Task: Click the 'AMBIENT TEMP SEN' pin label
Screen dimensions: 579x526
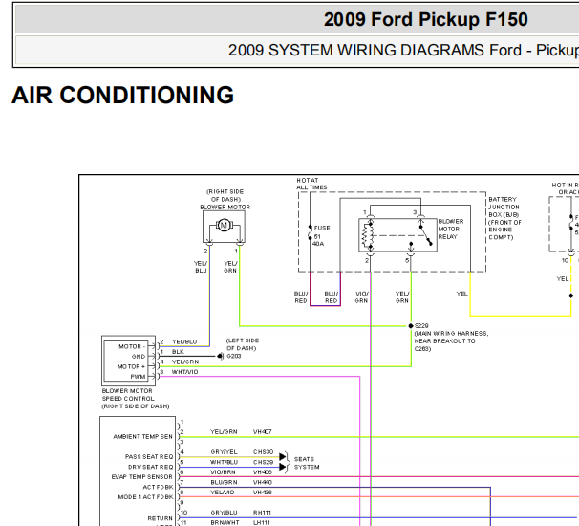Action: coord(142,436)
